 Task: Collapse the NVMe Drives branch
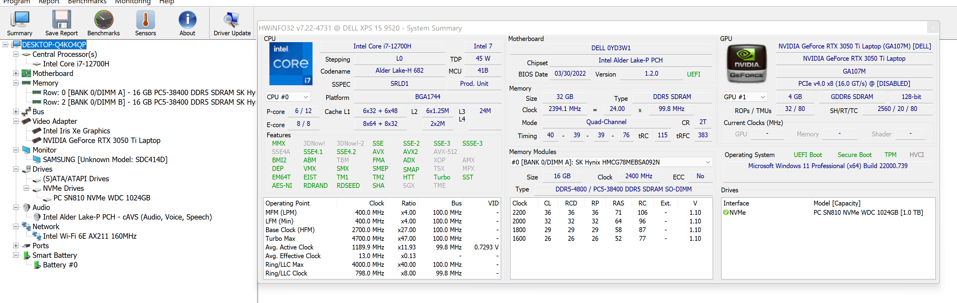coord(26,188)
